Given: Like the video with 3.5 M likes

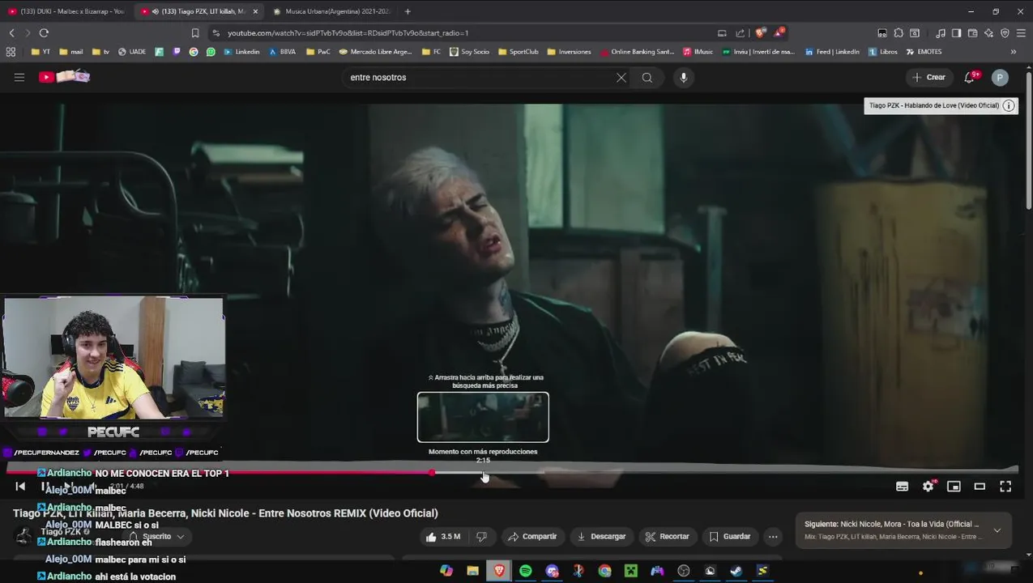Looking at the screenshot, I should pos(442,536).
